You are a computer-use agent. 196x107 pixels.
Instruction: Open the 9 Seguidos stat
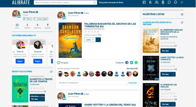[x=48, y=26]
